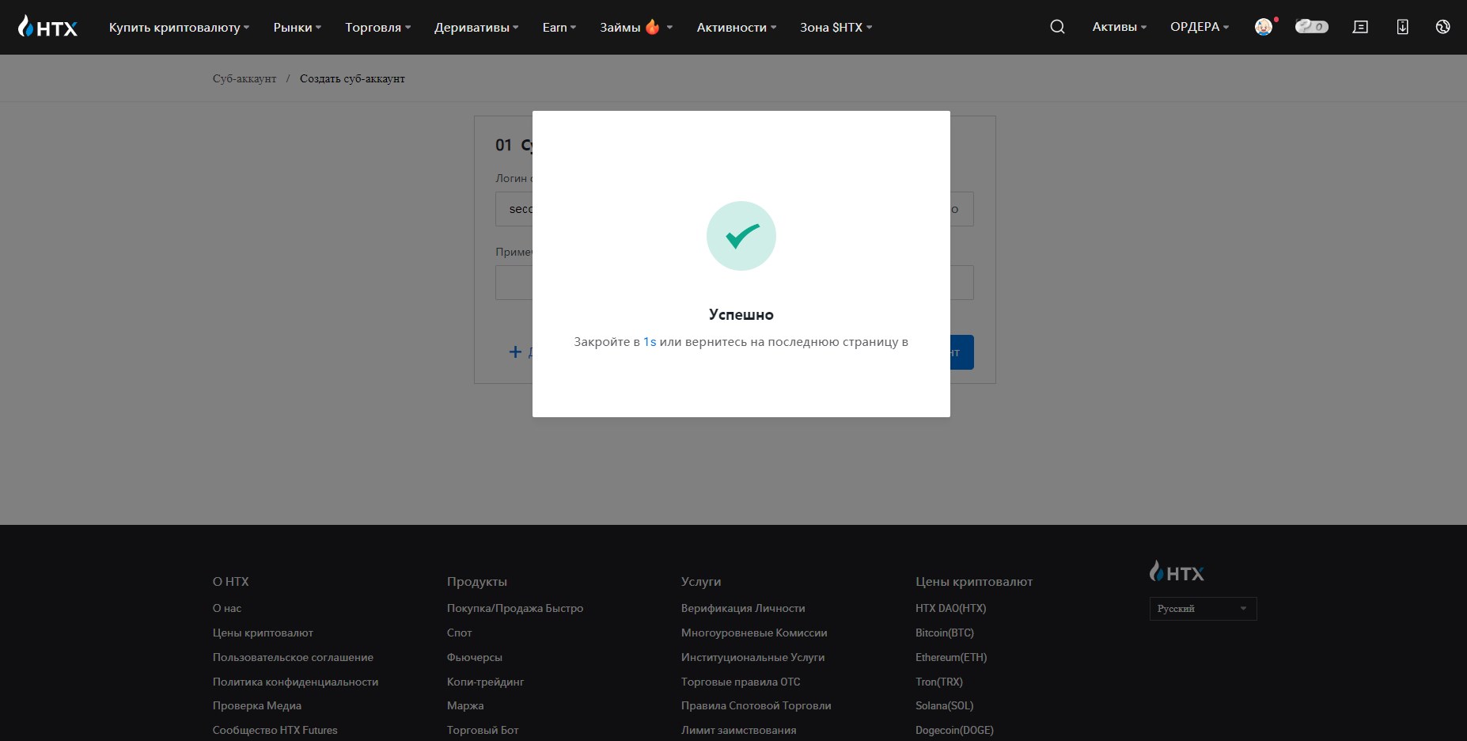Open the Русский language selector in footer
1467x741 pixels.
(x=1203, y=609)
